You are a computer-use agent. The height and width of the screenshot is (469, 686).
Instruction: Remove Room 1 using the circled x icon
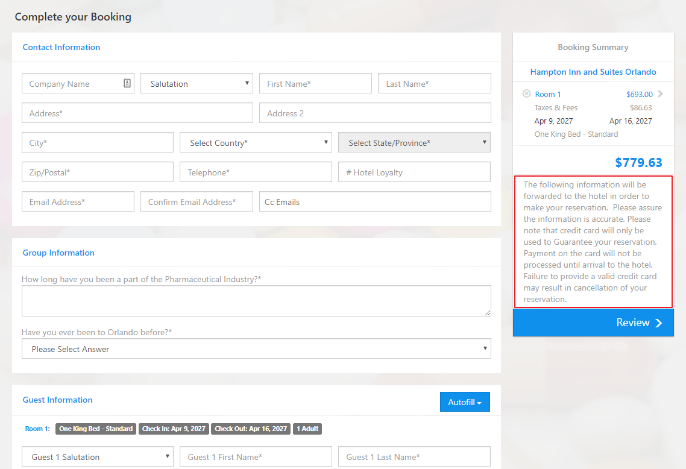click(526, 93)
